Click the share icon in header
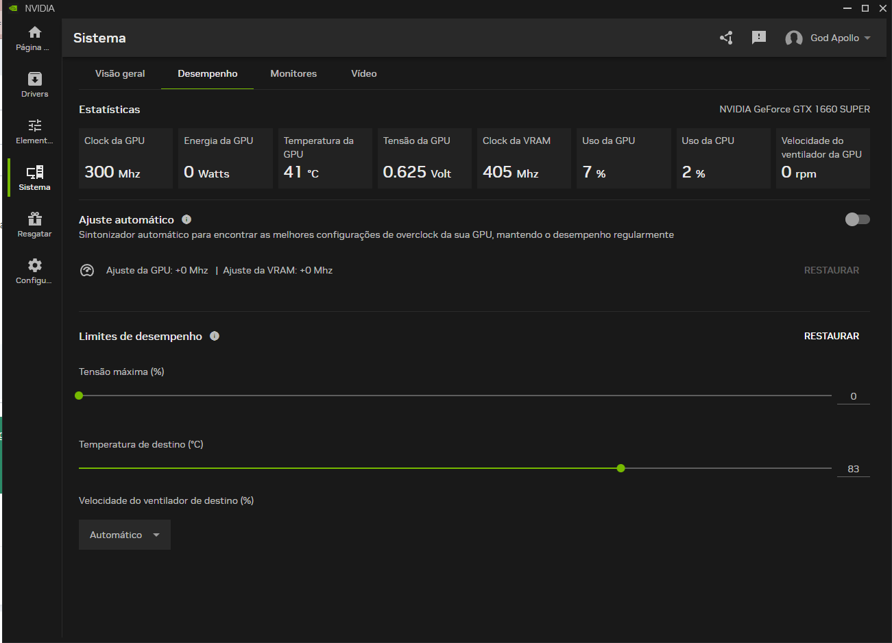This screenshot has width=892, height=643. [727, 38]
